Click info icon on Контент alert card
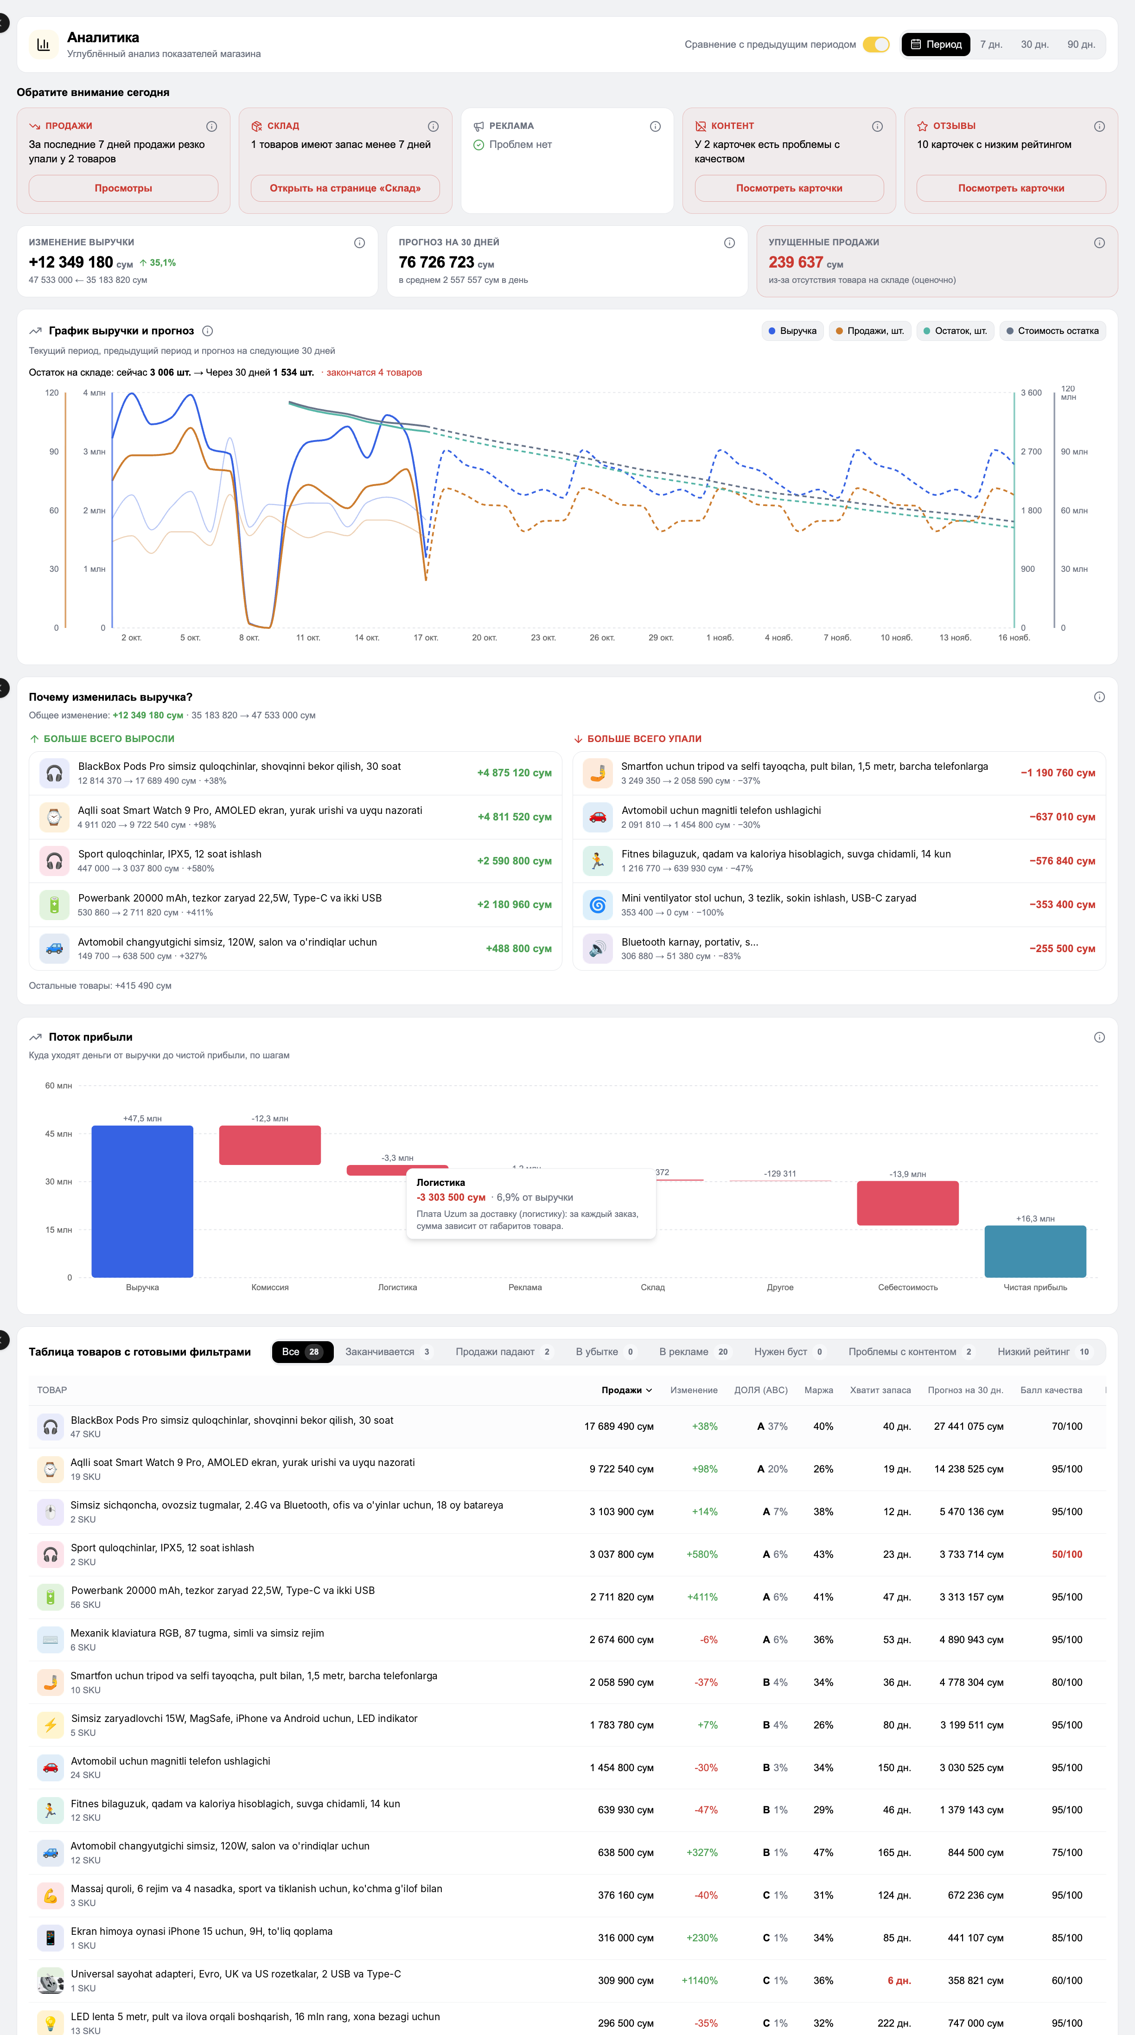 tap(877, 127)
